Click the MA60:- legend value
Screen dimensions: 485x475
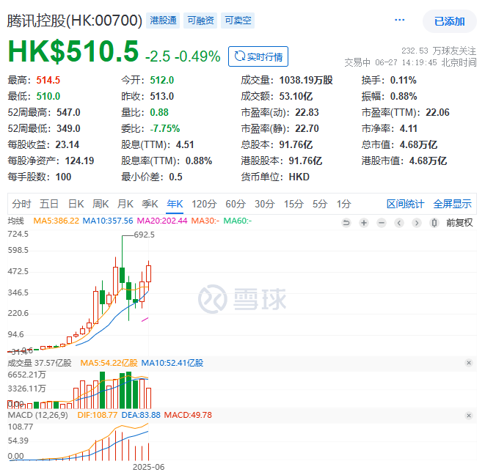[x=238, y=221]
